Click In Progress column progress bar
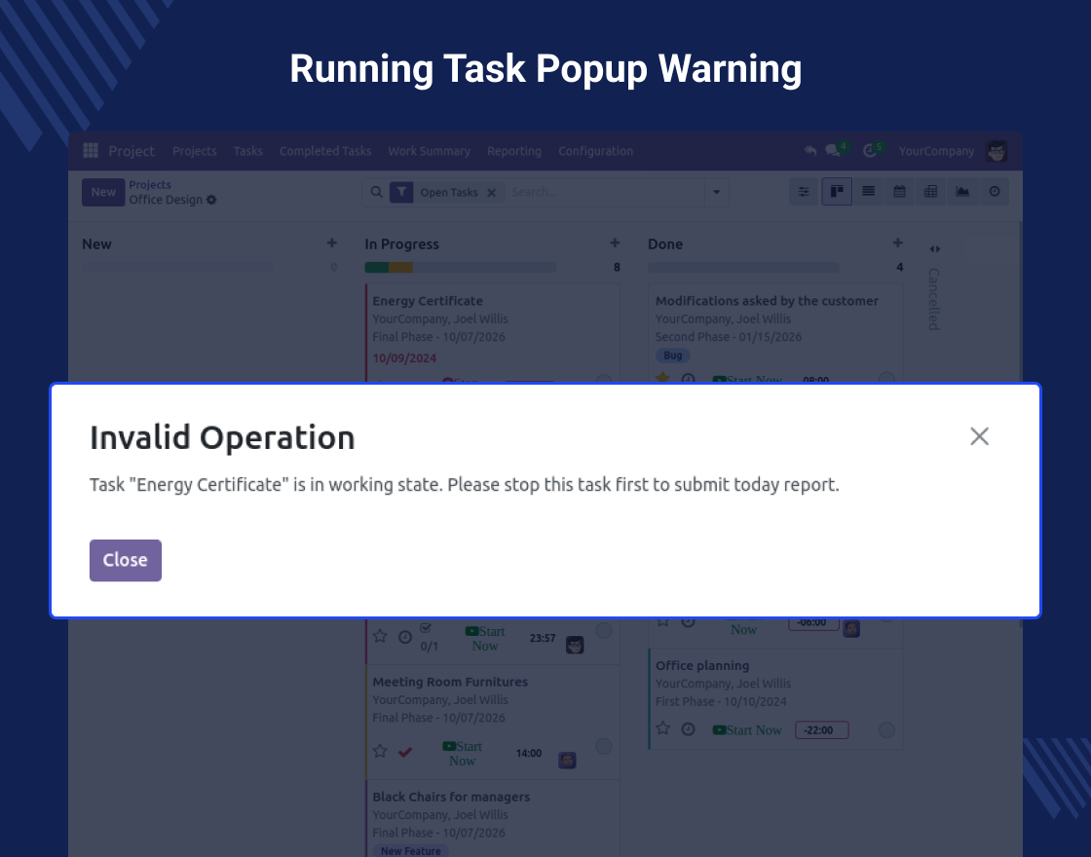Viewport: 1091px width, 857px height. (460, 267)
